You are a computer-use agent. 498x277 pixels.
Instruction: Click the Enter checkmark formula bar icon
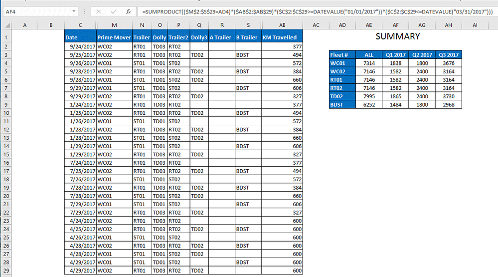point(113,12)
